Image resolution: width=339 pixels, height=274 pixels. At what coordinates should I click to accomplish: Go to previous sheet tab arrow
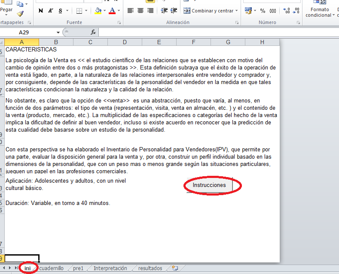[x=4, y=268]
